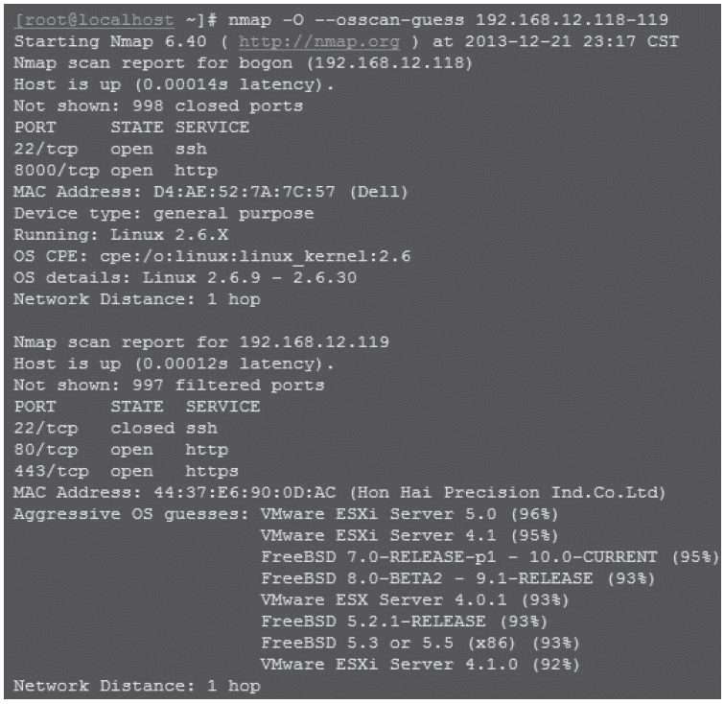Click the FreeBSD 5.3 or 5.5 (x86) guess
The width and height of the screenshot is (724, 704).
click(404, 643)
